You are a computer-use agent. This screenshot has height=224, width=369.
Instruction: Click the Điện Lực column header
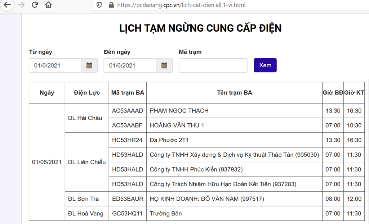(x=87, y=92)
